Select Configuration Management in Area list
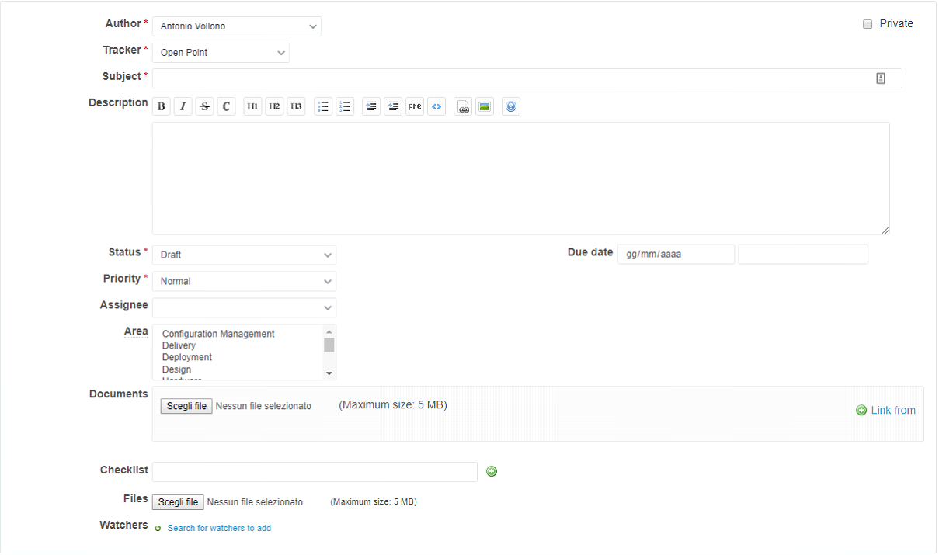This screenshot has height=555, width=939. coord(218,334)
